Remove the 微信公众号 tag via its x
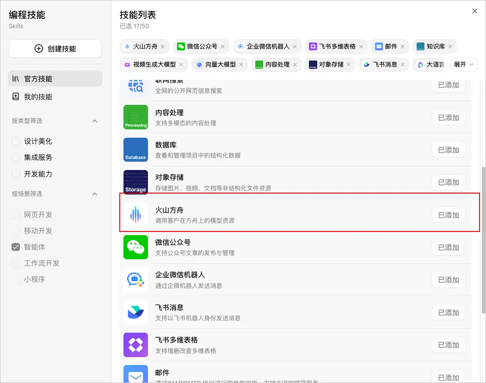The height and width of the screenshot is (383, 486). tap(222, 47)
